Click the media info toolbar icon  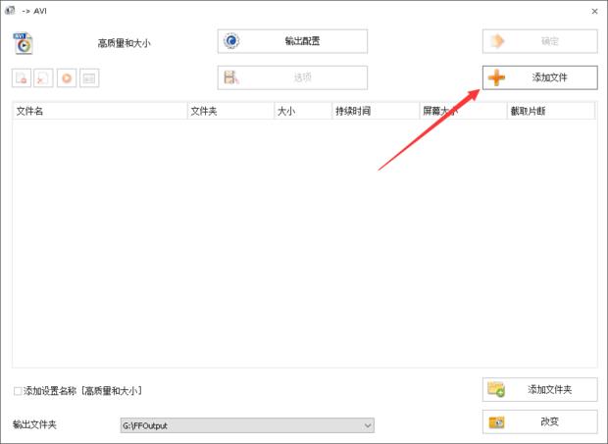89,77
